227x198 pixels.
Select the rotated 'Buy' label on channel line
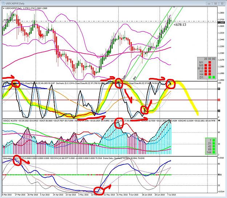pos(135,78)
